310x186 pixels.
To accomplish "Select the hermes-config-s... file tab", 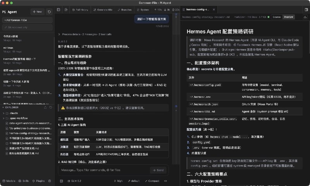I will click(197, 9).
